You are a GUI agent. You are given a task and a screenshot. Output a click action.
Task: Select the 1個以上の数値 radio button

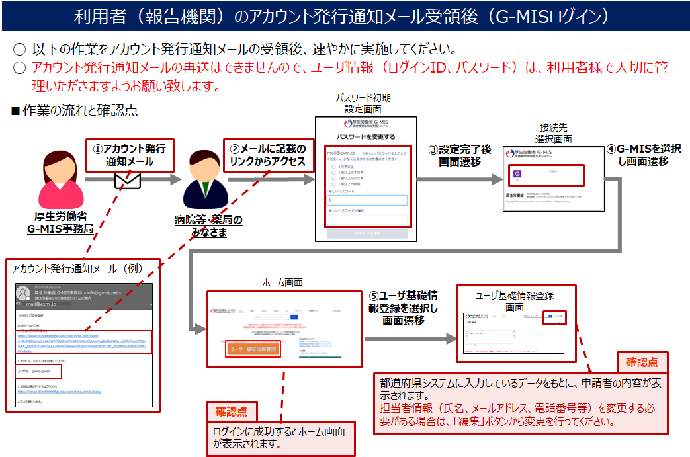coord(333,185)
